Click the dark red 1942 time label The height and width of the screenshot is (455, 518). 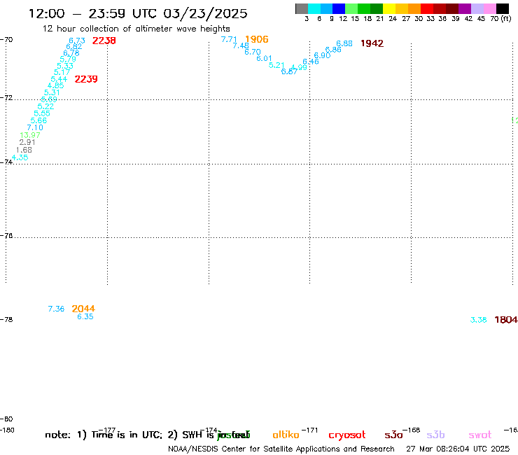(372, 43)
